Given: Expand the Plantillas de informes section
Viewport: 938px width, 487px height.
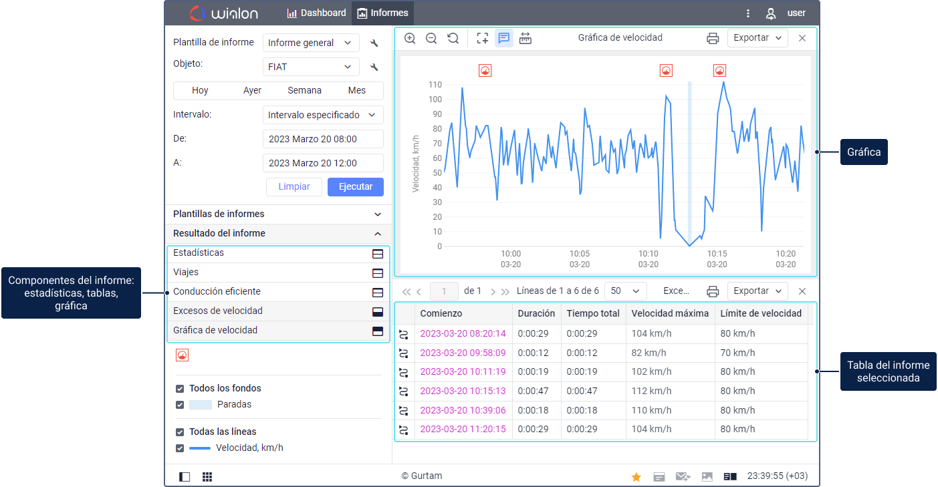Looking at the screenshot, I should coord(277,214).
